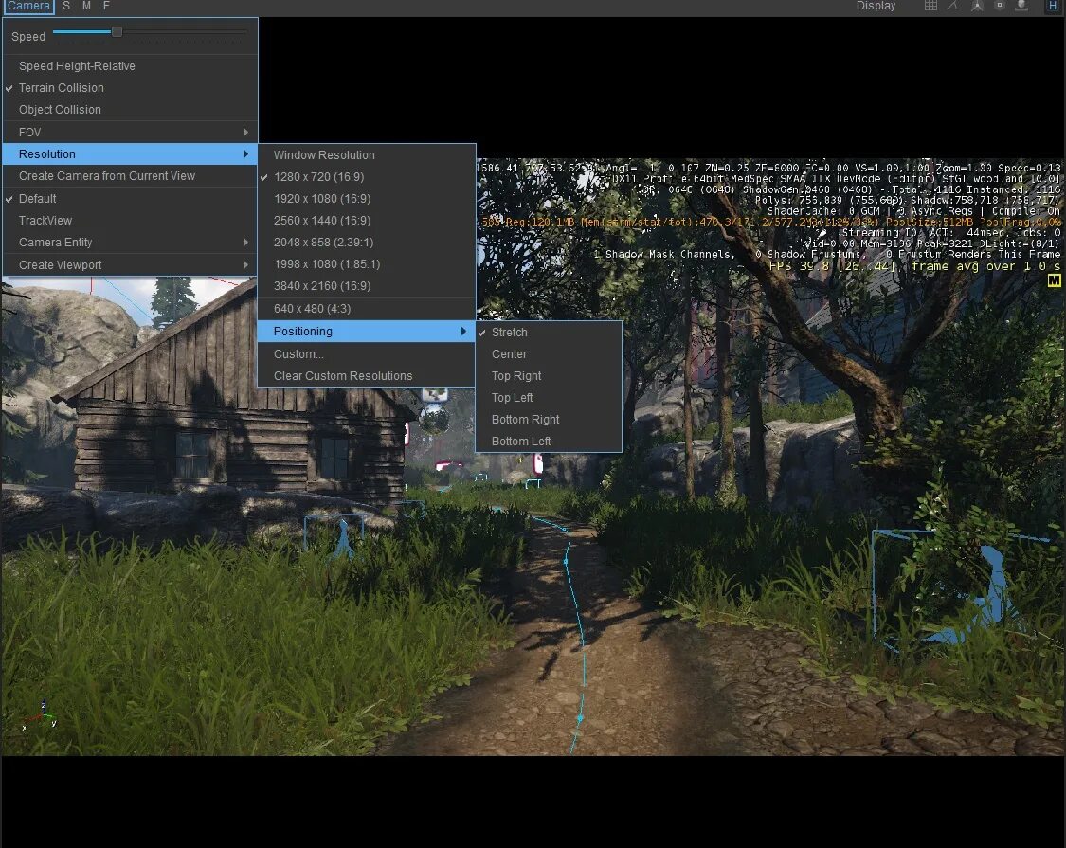Switch to the F camera tab

(105, 6)
